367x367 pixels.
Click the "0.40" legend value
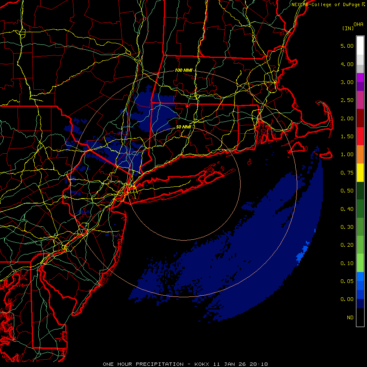pos(347,209)
